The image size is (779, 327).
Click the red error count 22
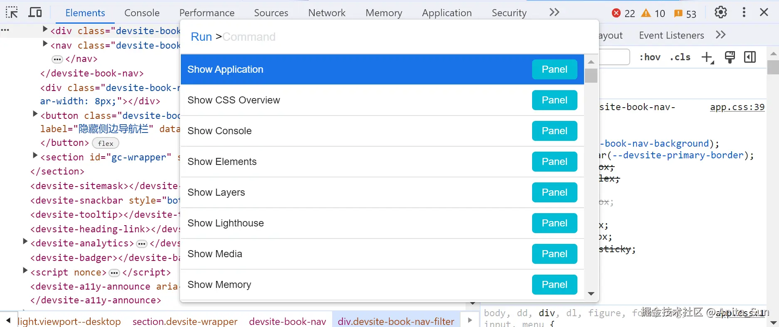(623, 13)
